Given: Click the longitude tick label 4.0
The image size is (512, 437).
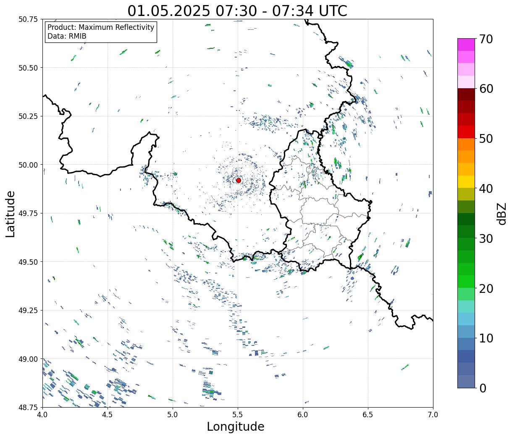Looking at the screenshot, I should pos(42,415).
